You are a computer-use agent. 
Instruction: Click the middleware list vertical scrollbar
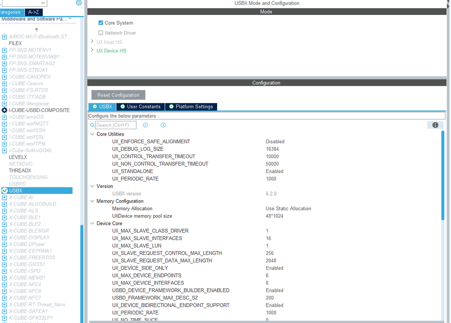click(82, 273)
